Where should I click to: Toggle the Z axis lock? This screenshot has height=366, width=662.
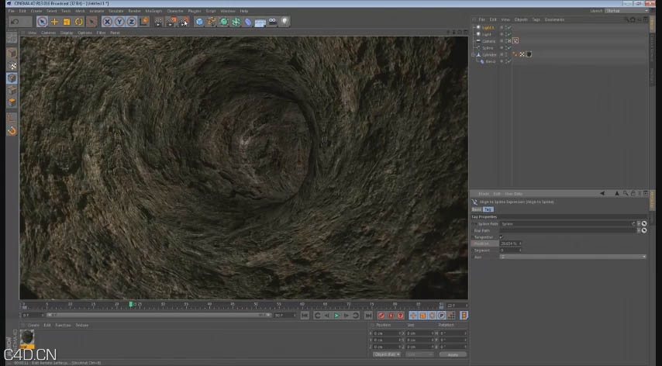(132, 22)
